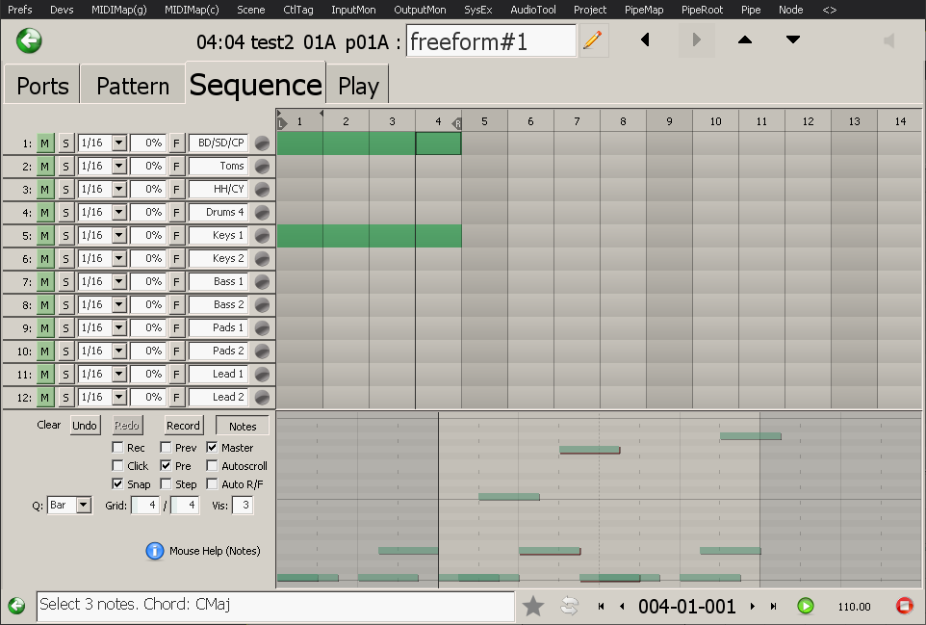
Task: Disable the Snap checkbox
Action: coord(117,484)
